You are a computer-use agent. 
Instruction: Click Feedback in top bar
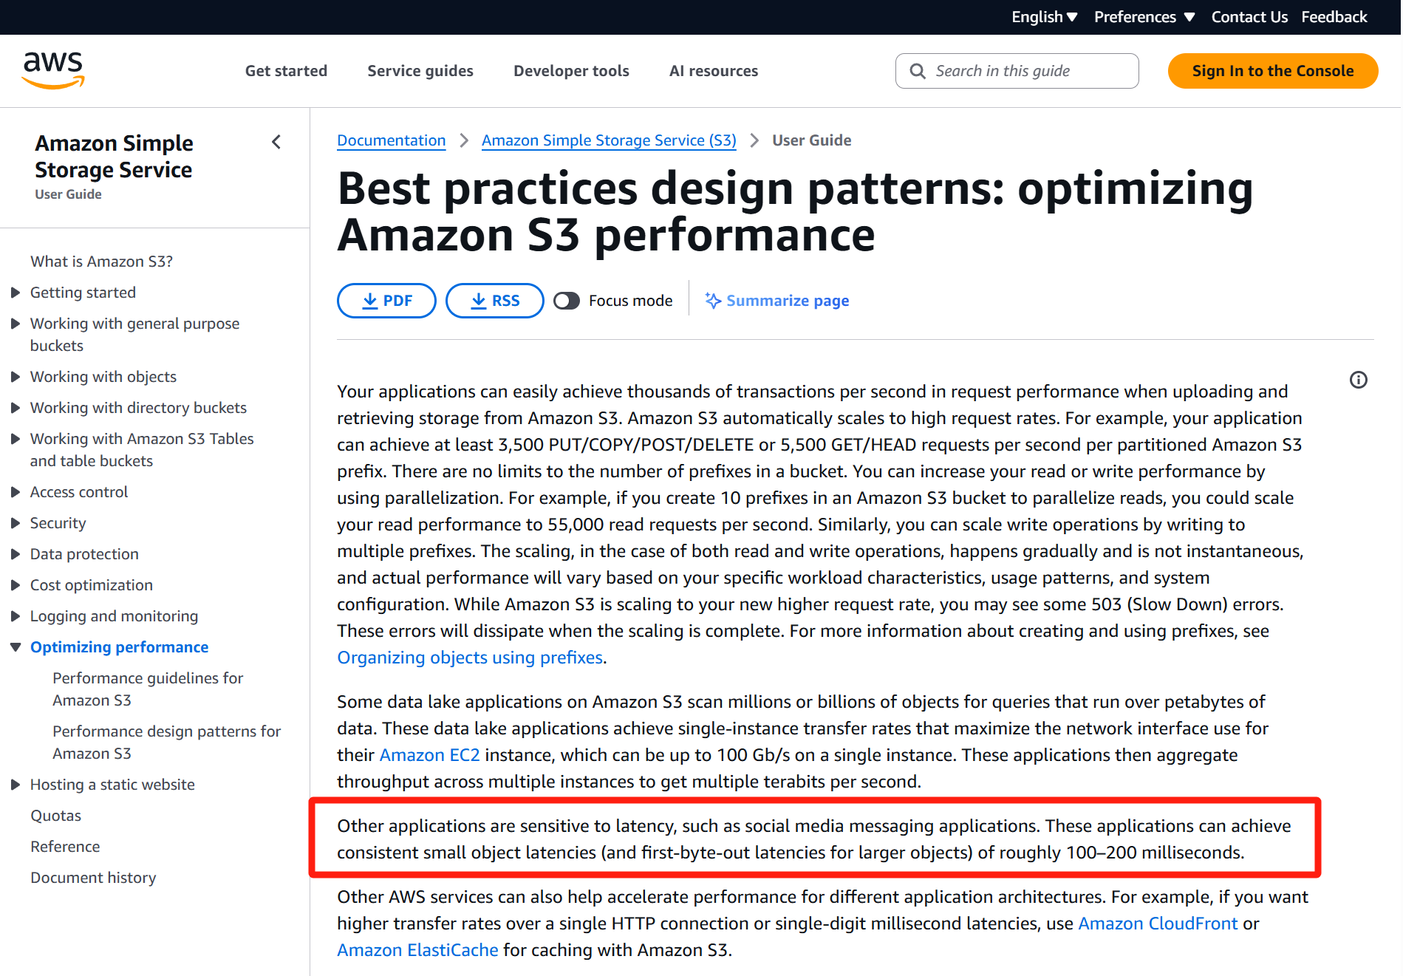(1334, 17)
